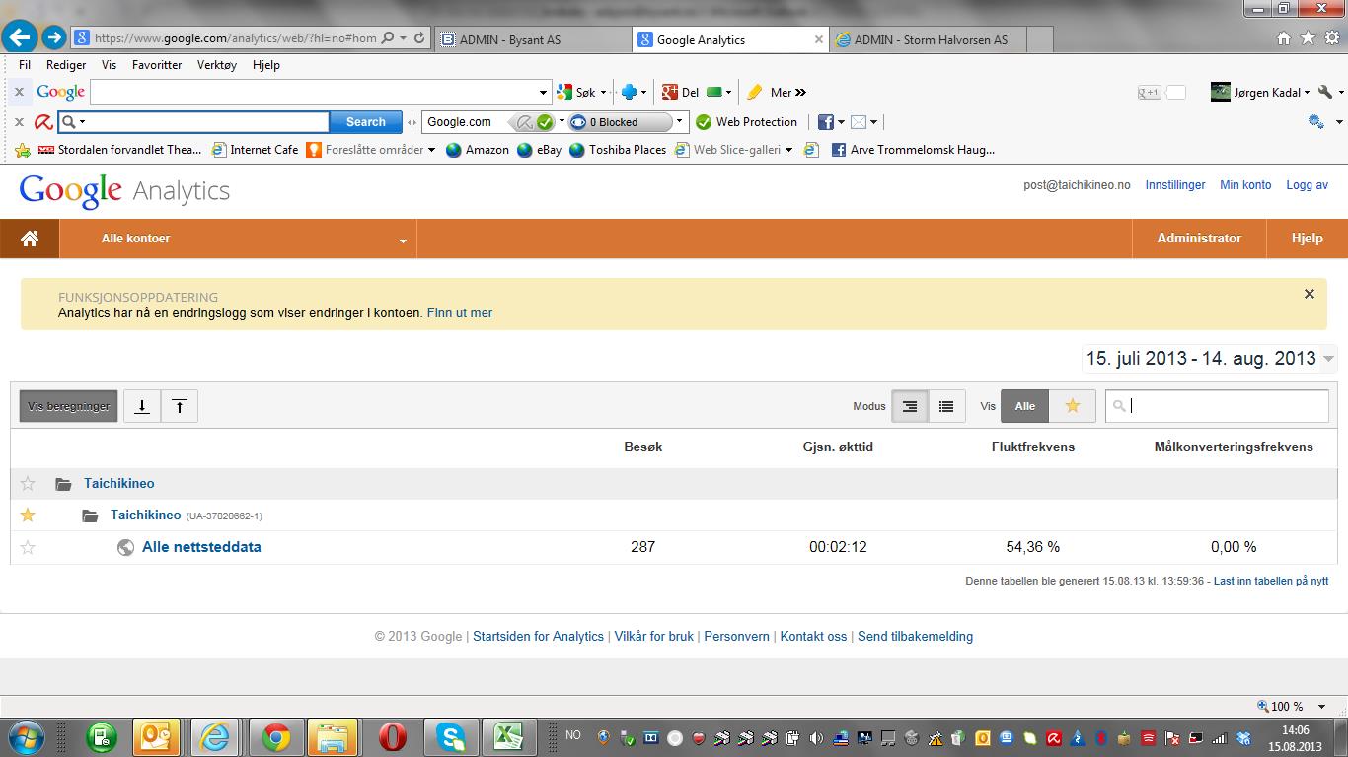Click the Logg av link

(1307, 185)
